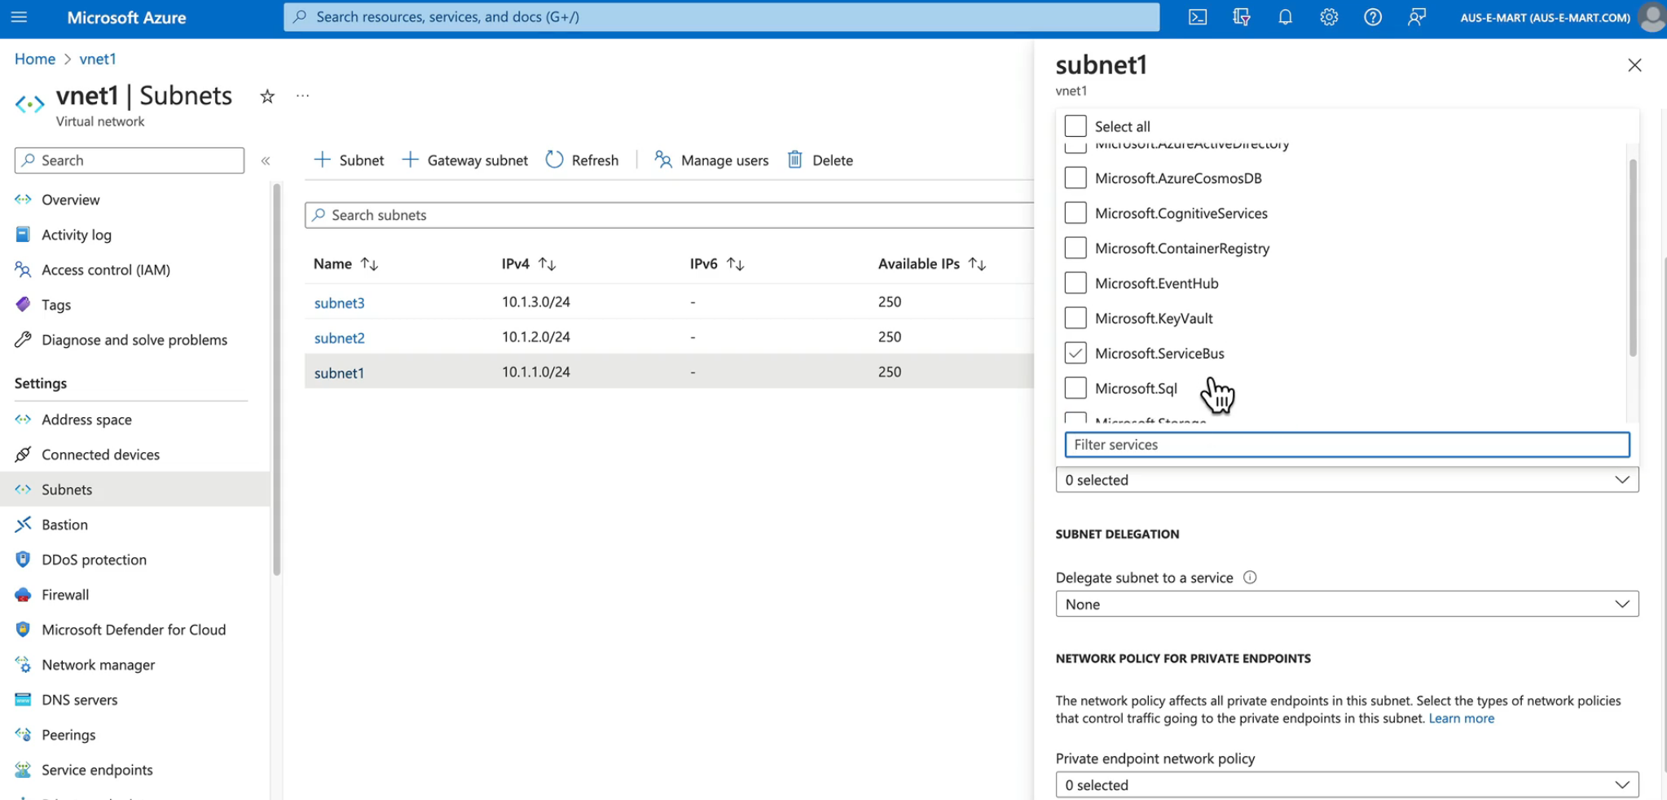The image size is (1667, 800).
Task: Open Cloud Shell from the top bar
Action: coord(1197,17)
